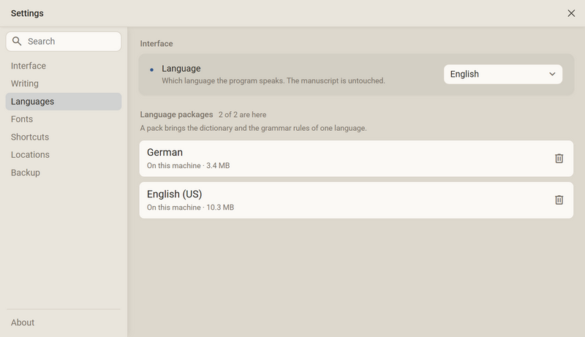Select the English (US) package row

point(356,200)
